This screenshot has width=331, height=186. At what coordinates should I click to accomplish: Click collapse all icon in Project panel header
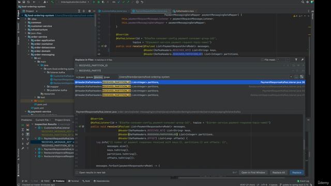(x=84, y=11)
